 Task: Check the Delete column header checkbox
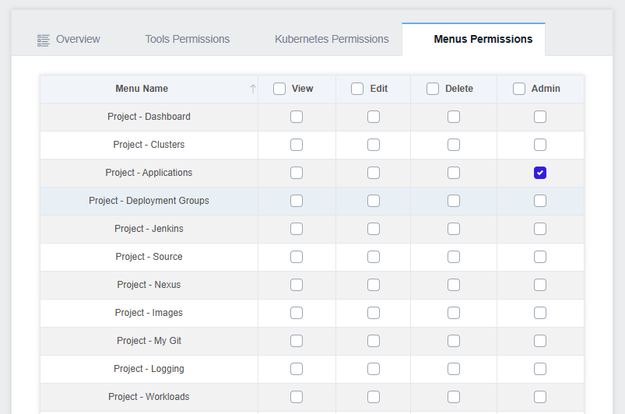pos(433,89)
